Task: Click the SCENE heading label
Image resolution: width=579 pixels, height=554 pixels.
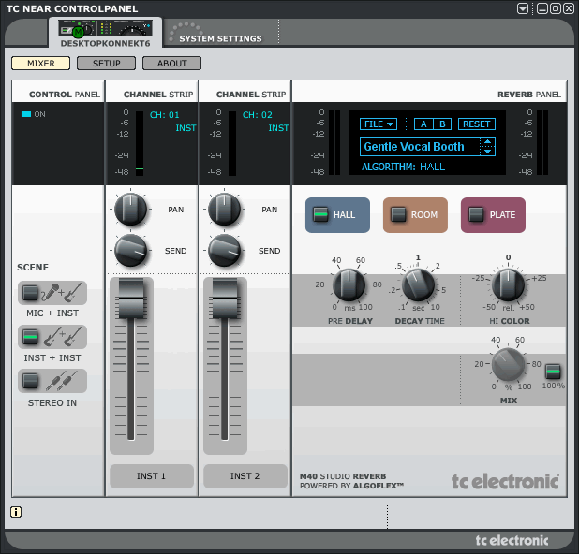Action: click(x=33, y=268)
